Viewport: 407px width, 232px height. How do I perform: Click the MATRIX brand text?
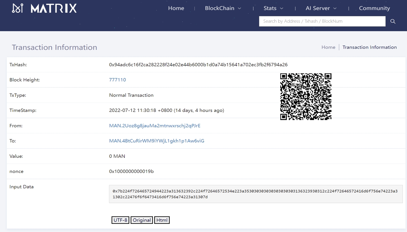(x=53, y=8)
